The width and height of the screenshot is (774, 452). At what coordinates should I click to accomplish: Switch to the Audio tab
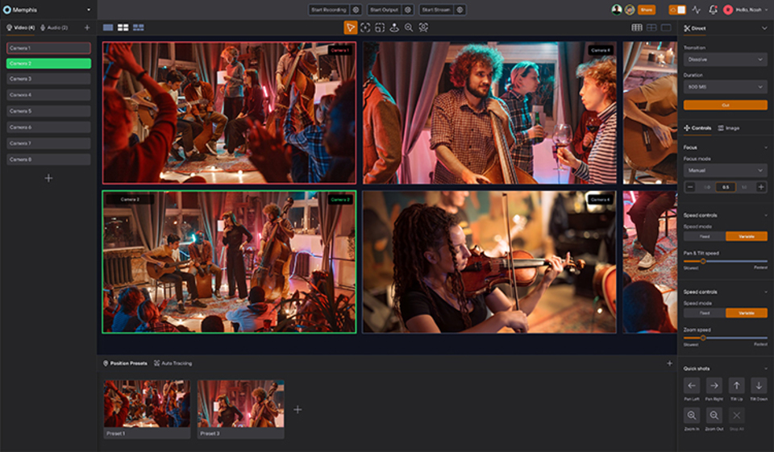click(x=54, y=27)
